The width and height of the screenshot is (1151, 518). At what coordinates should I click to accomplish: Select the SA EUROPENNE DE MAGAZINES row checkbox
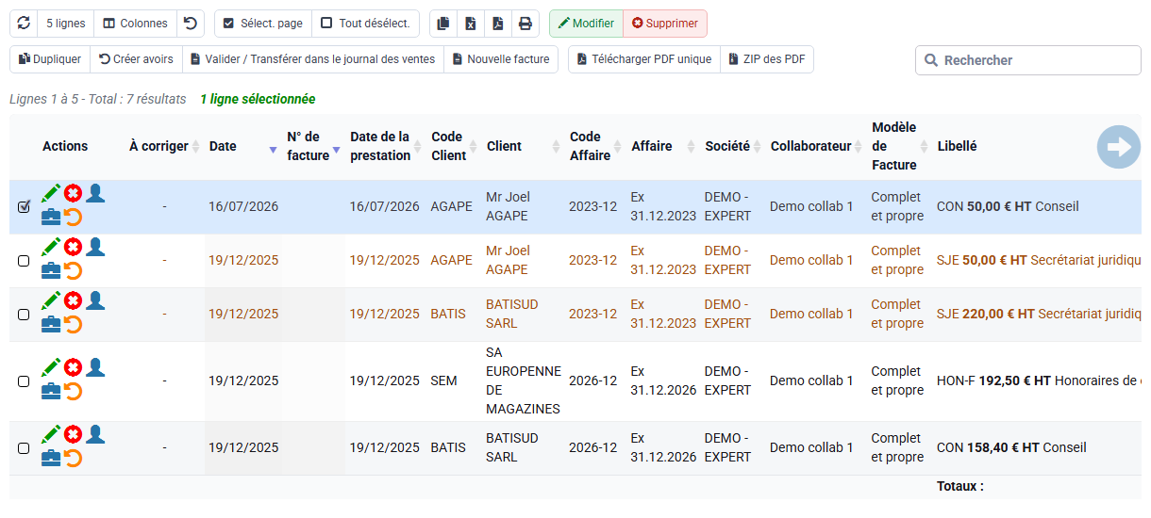24,381
